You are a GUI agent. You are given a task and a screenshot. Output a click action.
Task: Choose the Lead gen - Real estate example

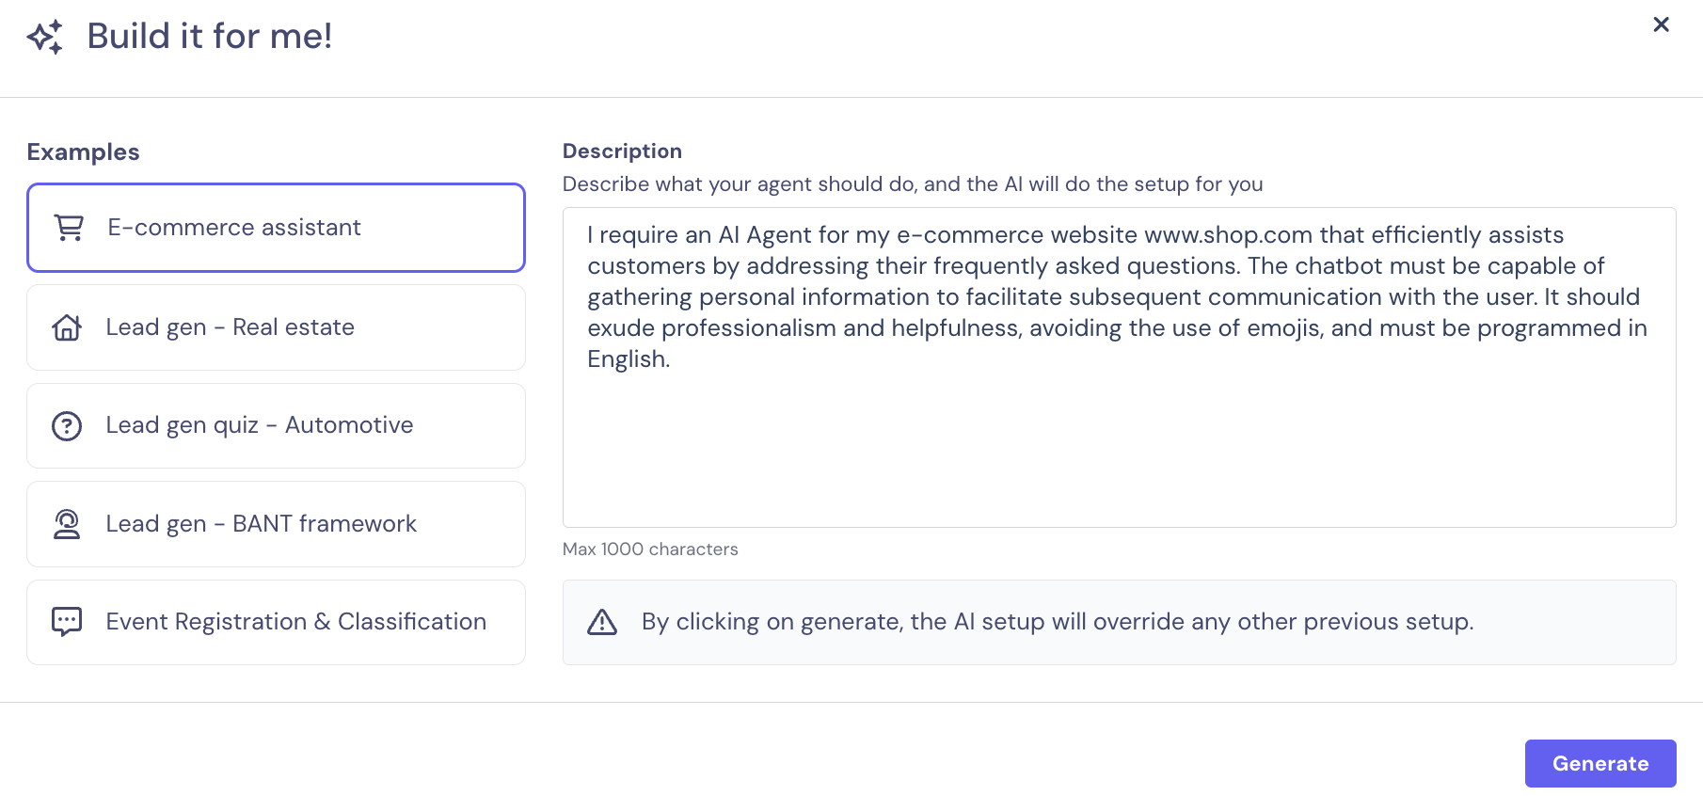click(276, 327)
